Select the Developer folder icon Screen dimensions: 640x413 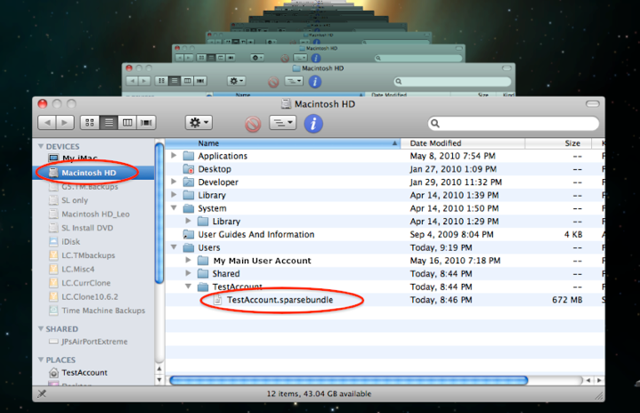(x=189, y=182)
